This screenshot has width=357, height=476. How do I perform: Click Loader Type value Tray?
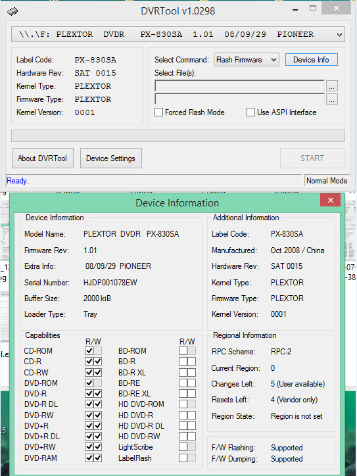click(x=90, y=314)
